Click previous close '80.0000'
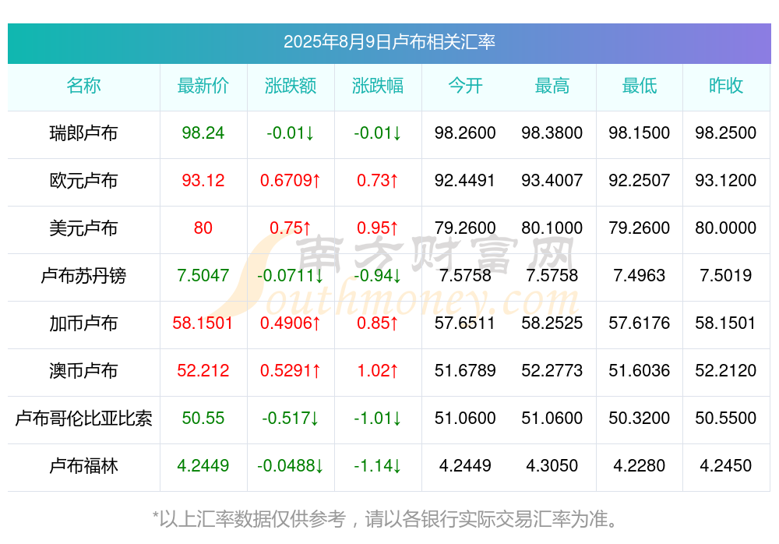This screenshot has height=544, width=779. (725, 228)
